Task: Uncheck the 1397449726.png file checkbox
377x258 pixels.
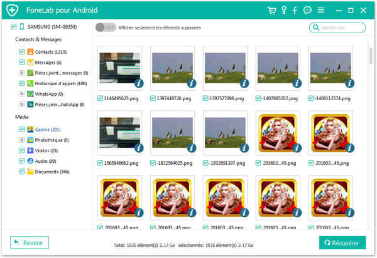Action: (x=153, y=98)
